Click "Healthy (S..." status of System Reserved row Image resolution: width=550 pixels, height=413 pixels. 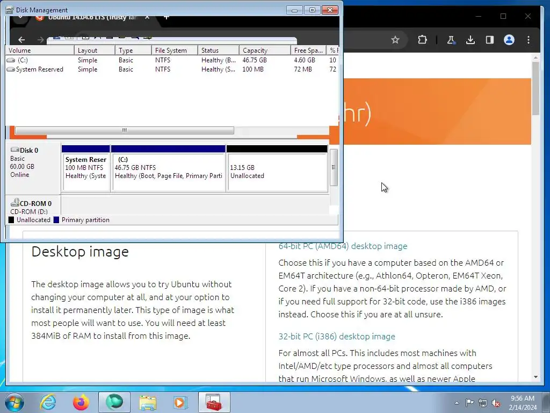point(218,69)
